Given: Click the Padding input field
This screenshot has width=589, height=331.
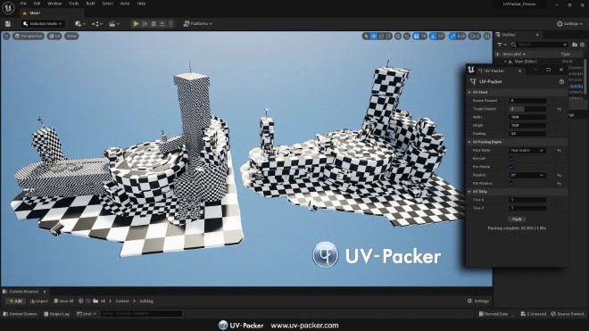Looking at the screenshot, I should click(x=527, y=134).
